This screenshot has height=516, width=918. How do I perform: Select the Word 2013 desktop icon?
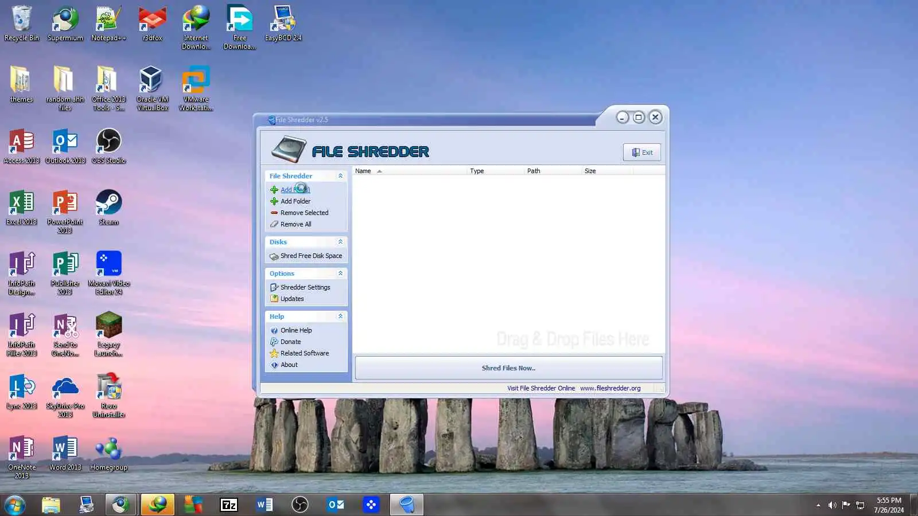click(65, 453)
